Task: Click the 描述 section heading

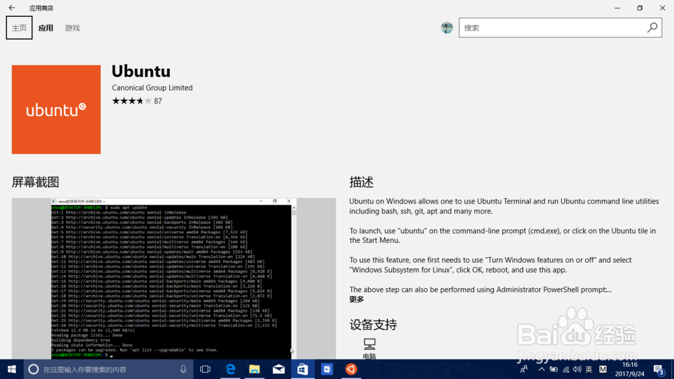Action: tap(361, 182)
